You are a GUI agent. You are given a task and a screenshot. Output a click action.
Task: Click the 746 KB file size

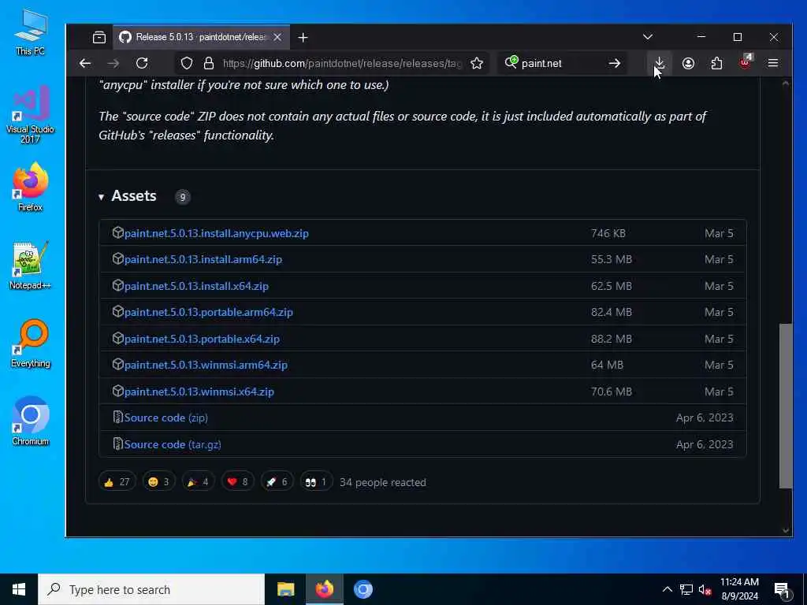click(x=608, y=233)
